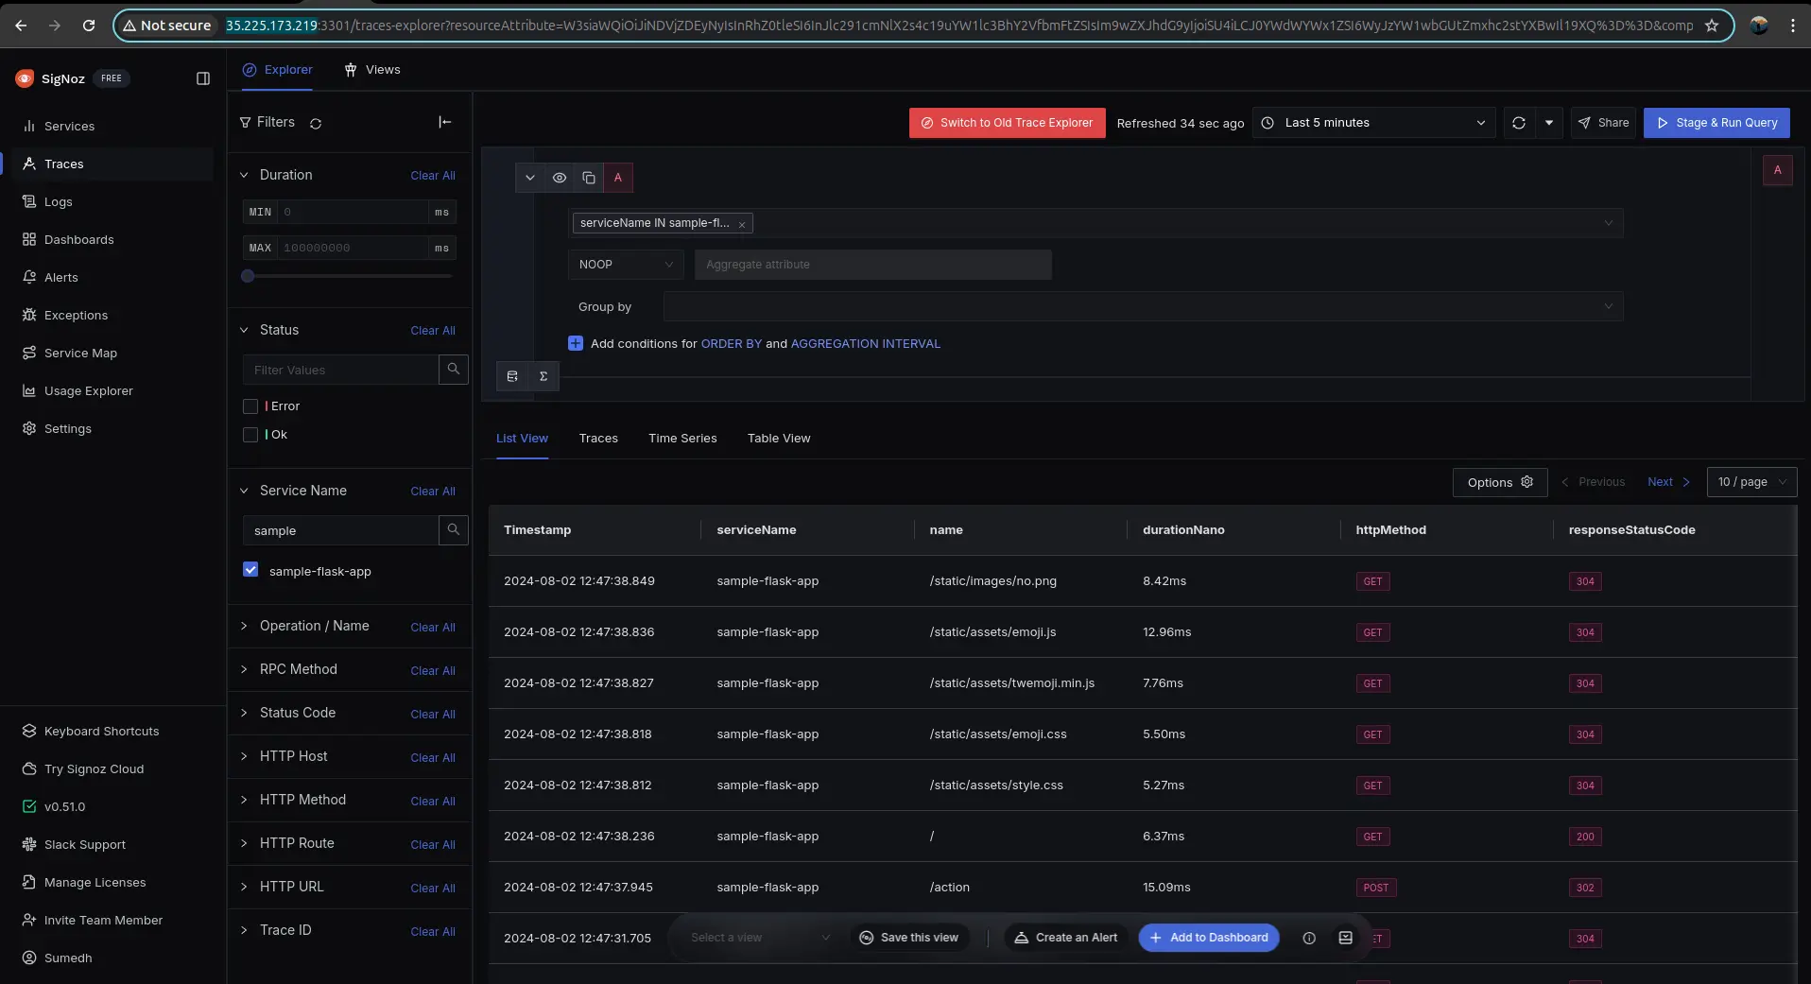This screenshot has height=984, width=1811.
Task: Bookmark this page with the star icon
Action: 1712,26
